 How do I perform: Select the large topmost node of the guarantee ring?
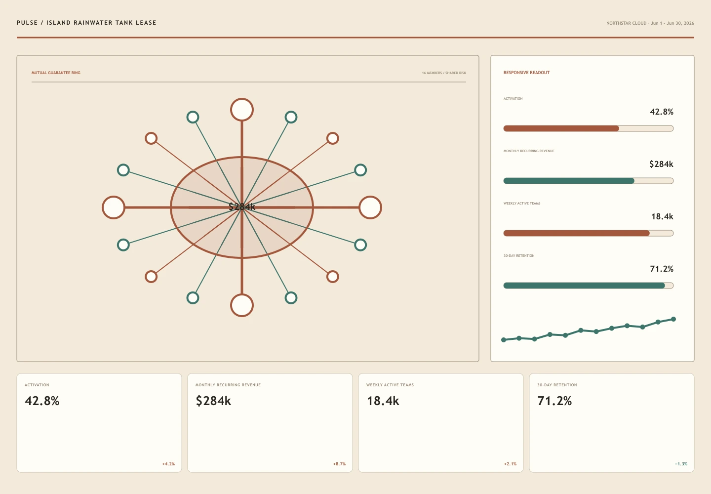click(x=242, y=110)
